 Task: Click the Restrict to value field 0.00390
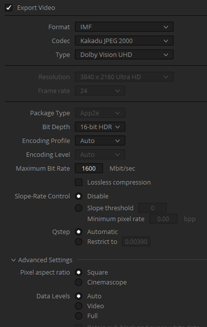[136, 242]
